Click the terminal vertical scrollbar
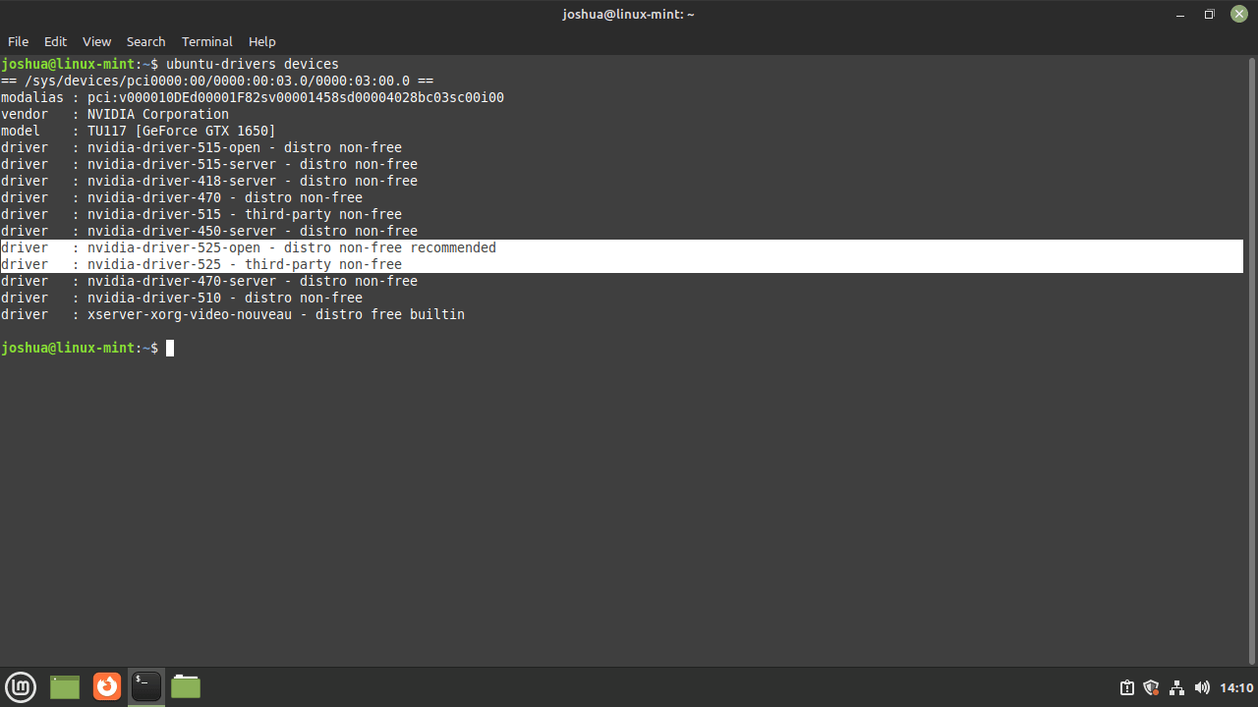1258x707 pixels. [1250, 360]
